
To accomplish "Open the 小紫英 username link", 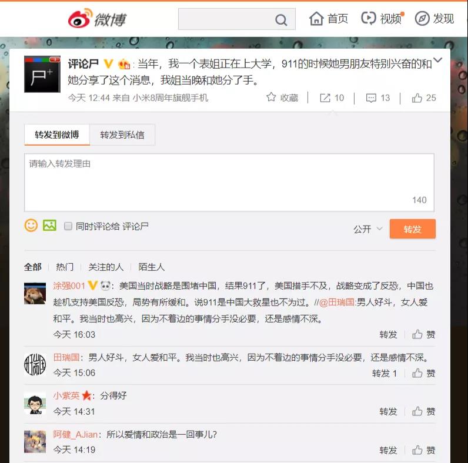I will 66,395.
